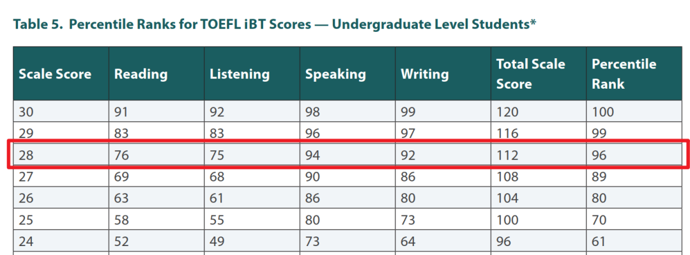Click the Reading column header
This screenshot has height=255, width=690.
157,73
